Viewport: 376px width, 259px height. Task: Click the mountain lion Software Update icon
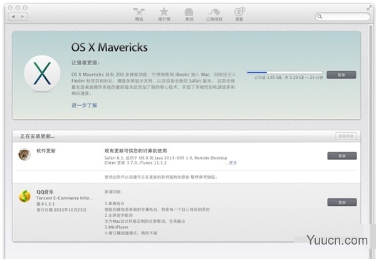[x=24, y=155]
